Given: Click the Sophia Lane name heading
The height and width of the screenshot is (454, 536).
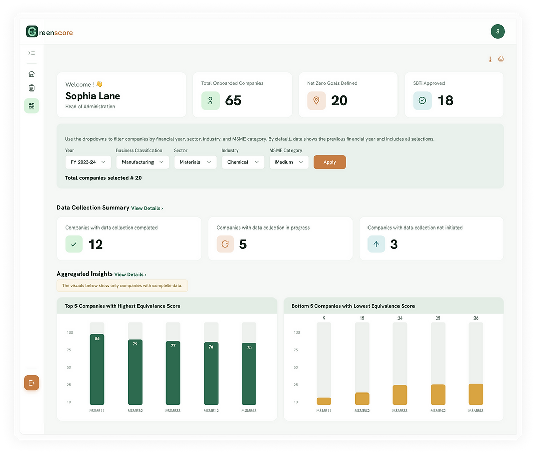Looking at the screenshot, I should pos(93,96).
